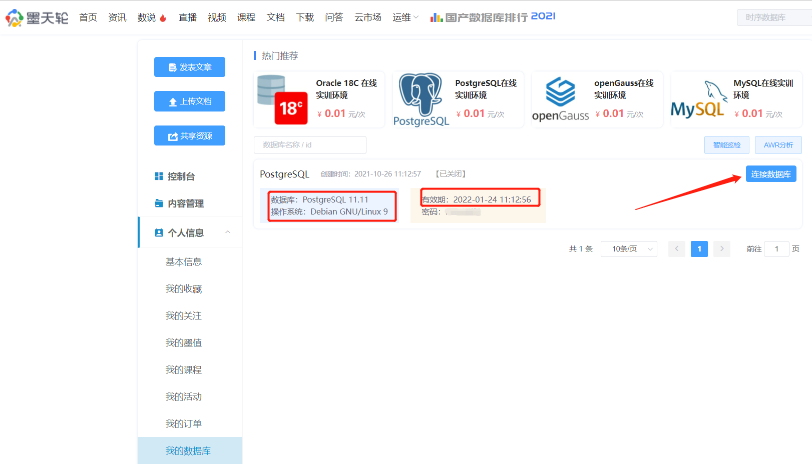Viewport: 812px width, 464px height.
Task: Open the 国产数据库排行 2021 banner link
Action: tap(493, 17)
